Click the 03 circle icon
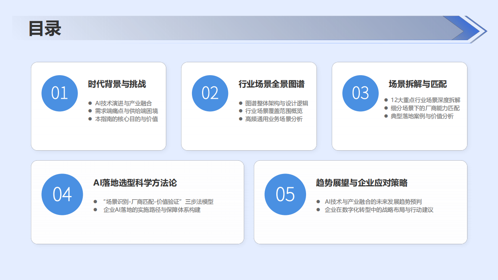Image resolution: width=498 pixels, height=280 pixels. [x=360, y=93]
